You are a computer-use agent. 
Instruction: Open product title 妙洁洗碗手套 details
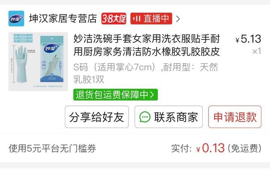point(147,45)
